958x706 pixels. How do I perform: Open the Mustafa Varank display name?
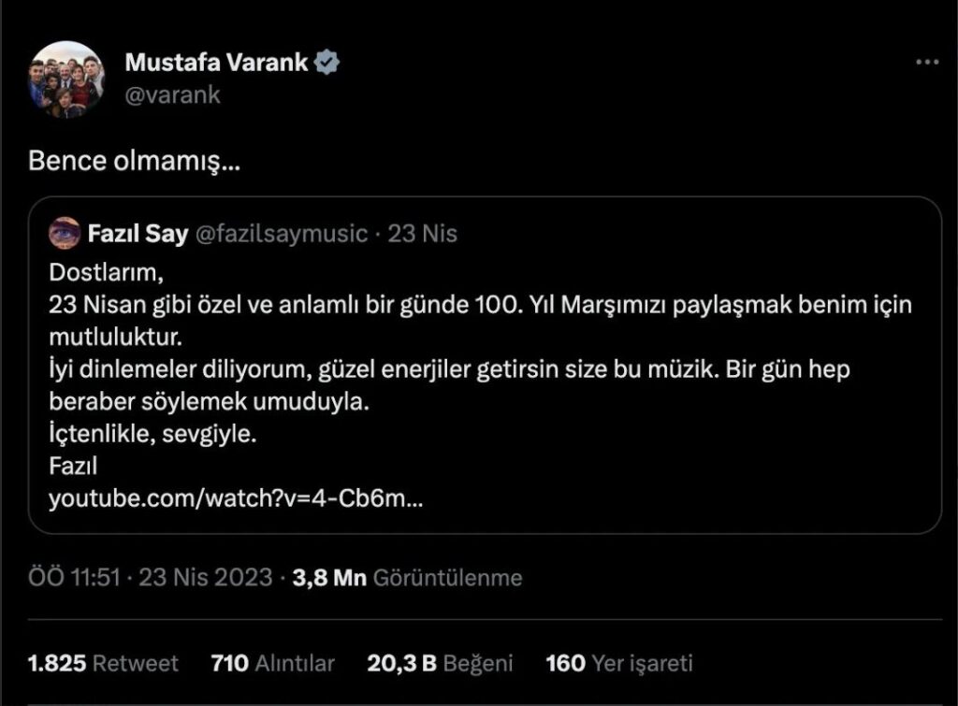pyautogui.click(x=216, y=63)
